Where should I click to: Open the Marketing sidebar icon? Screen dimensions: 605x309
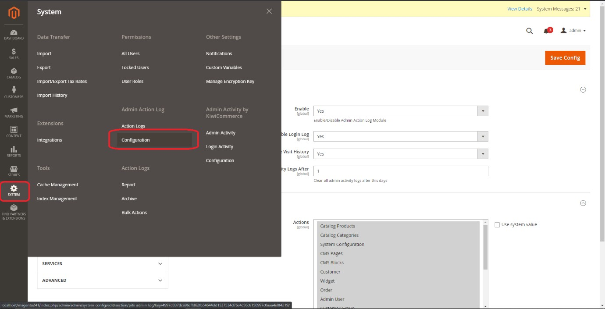click(14, 112)
